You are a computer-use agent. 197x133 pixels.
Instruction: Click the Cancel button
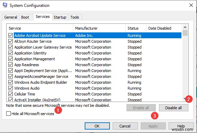[125, 126]
